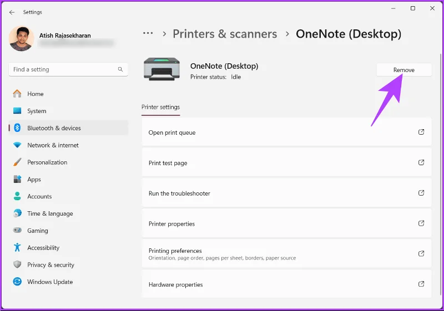Open Accessibility settings
The height and width of the screenshot is (311, 444).
pyautogui.click(x=68, y=248)
